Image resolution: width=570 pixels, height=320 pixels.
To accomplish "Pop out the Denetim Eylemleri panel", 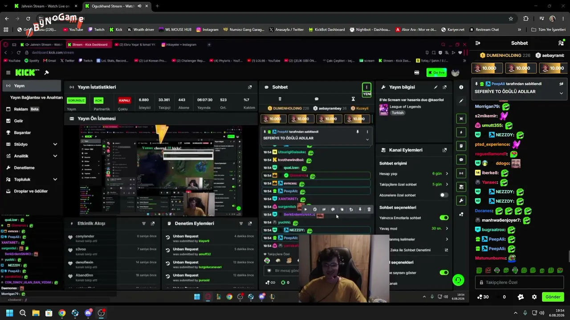I will click(250, 224).
